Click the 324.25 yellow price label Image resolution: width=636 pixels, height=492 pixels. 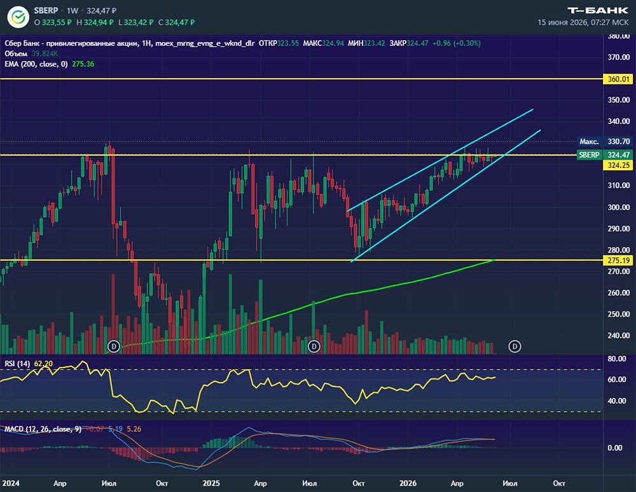(x=618, y=165)
